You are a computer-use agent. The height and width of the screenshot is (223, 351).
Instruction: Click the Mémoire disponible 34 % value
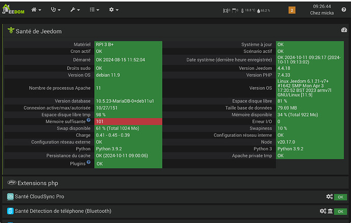pos(298,115)
